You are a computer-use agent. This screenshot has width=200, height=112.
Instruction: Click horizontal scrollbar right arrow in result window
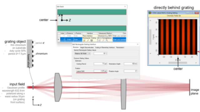tap(196, 63)
